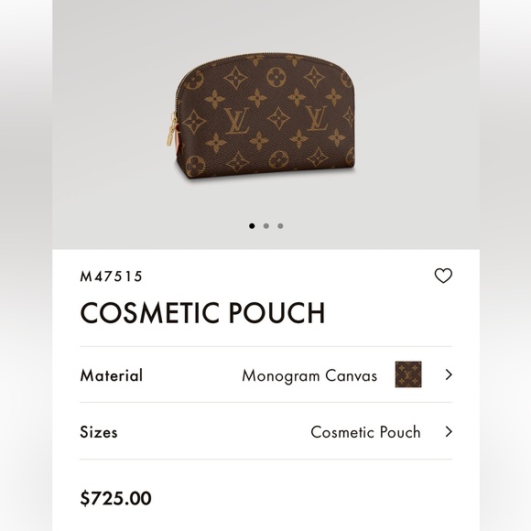531x531 pixels.
Task: Tap the cosmetic pouch product photo
Action: pos(261,116)
